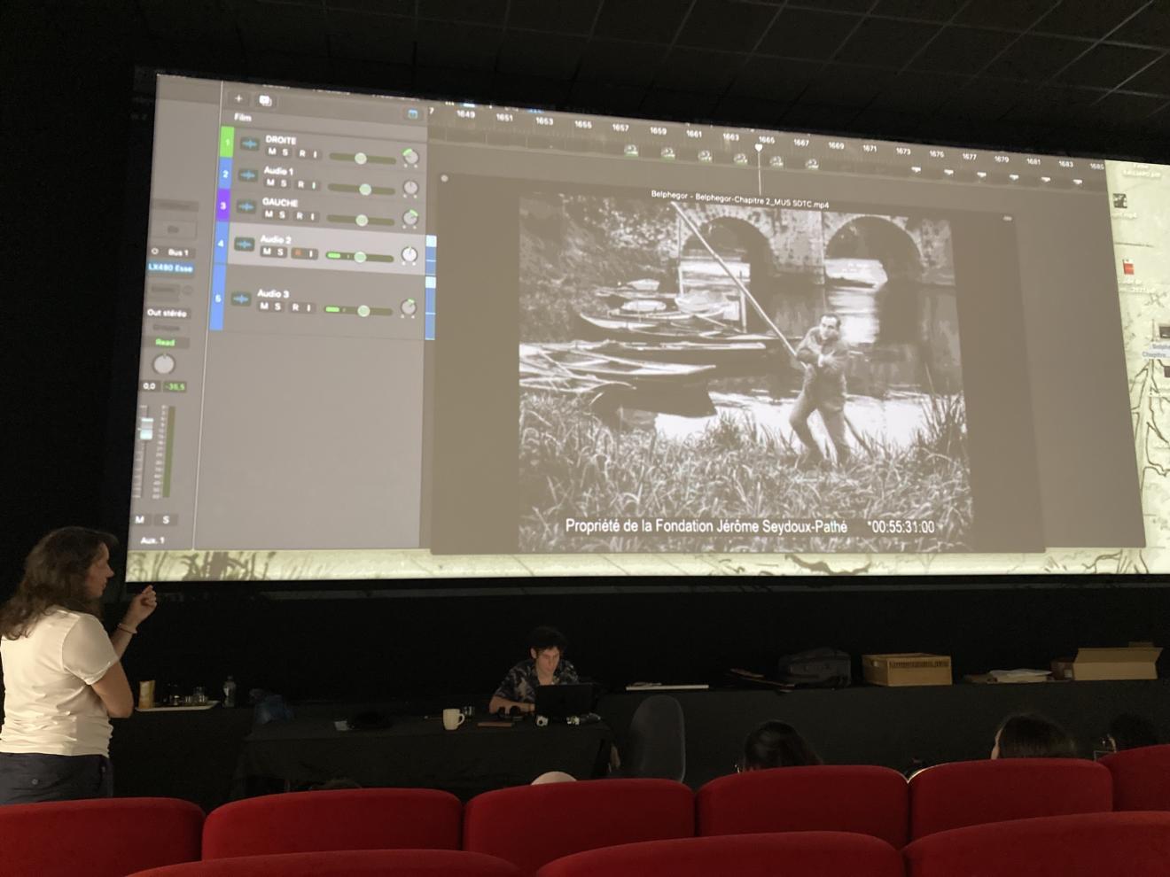Mute the Audio 2 track
This screenshot has width=1170, height=877.
point(267,252)
